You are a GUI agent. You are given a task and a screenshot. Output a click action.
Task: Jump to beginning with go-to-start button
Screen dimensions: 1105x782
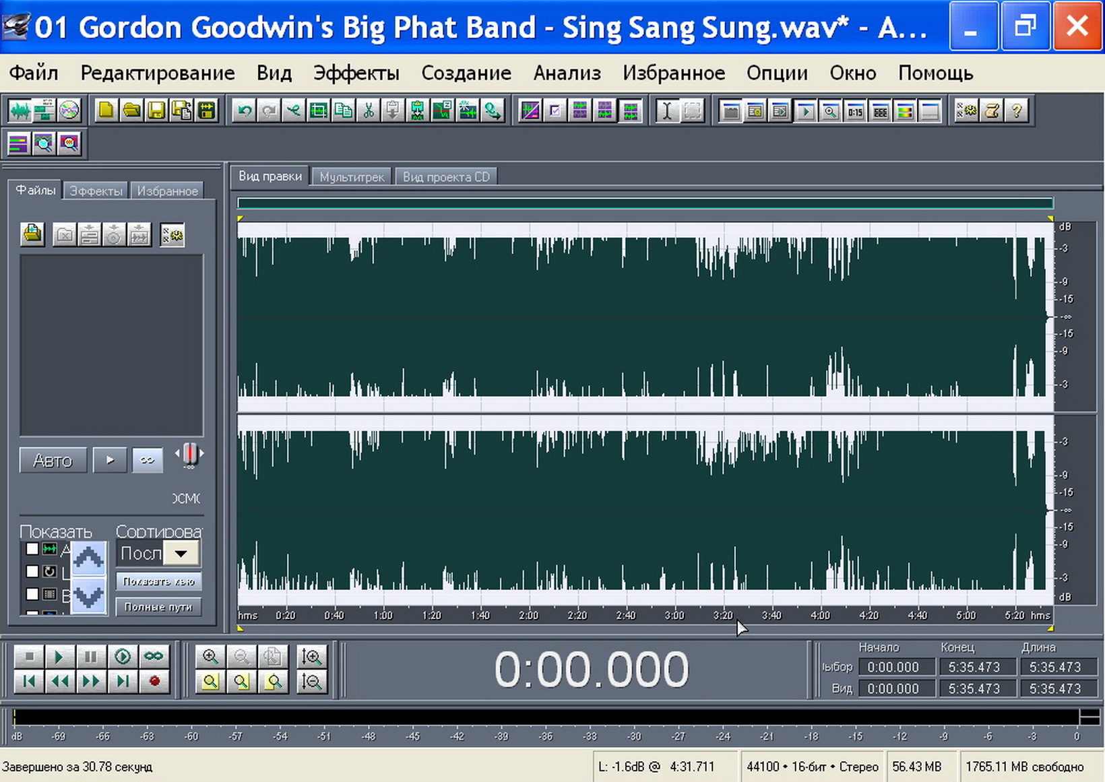tap(29, 681)
